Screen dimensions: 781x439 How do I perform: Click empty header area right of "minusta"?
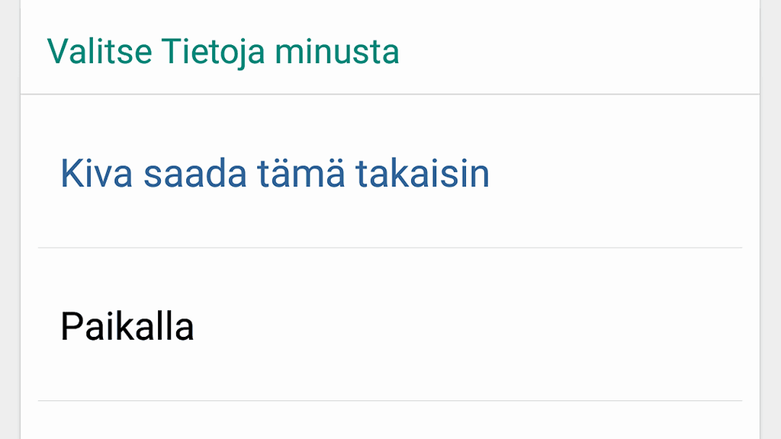tap(572, 51)
